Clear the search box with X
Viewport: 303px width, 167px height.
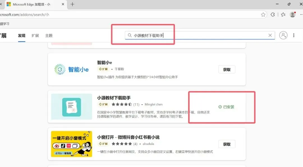click(270, 35)
